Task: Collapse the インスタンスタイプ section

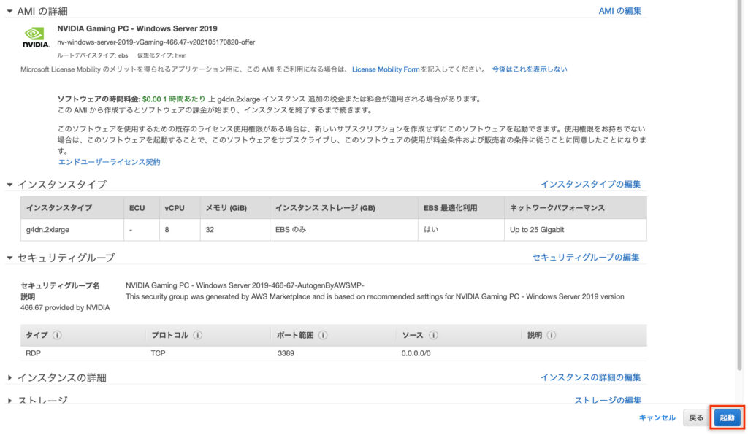Action: pos(9,185)
